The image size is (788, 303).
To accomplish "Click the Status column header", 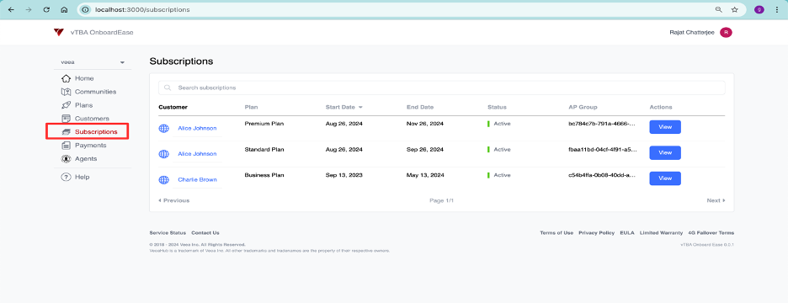I will [x=497, y=107].
